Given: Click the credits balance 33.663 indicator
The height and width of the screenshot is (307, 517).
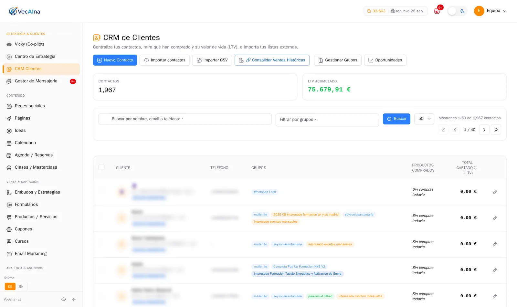Looking at the screenshot, I should [376, 11].
